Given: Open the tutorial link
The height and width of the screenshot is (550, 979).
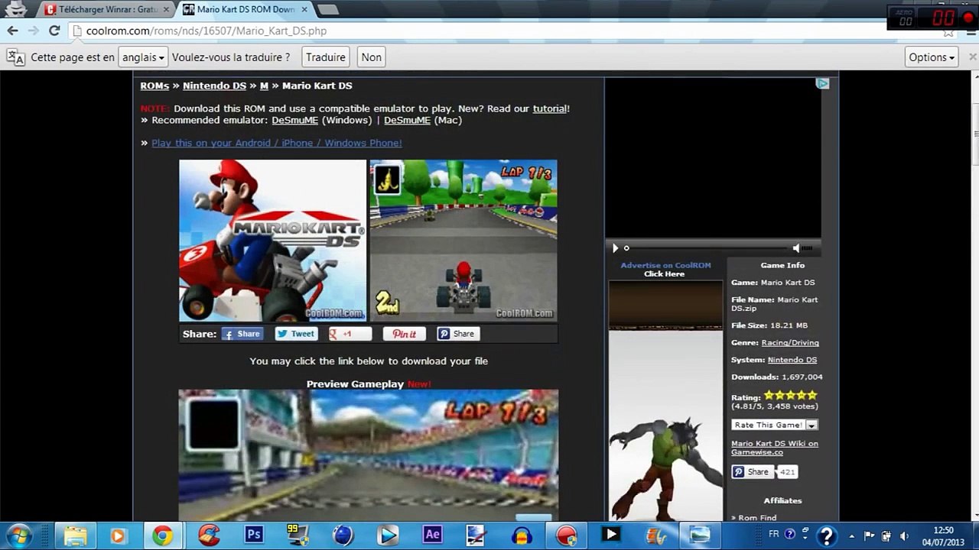Looking at the screenshot, I should (549, 108).
